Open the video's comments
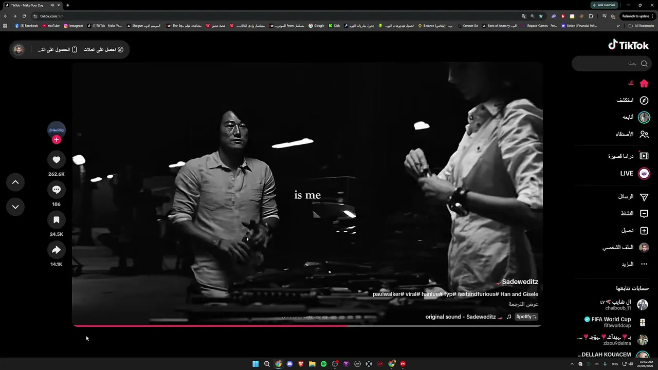Image resolution: width=658 pixels, height=370 pixels. point(57,190)
